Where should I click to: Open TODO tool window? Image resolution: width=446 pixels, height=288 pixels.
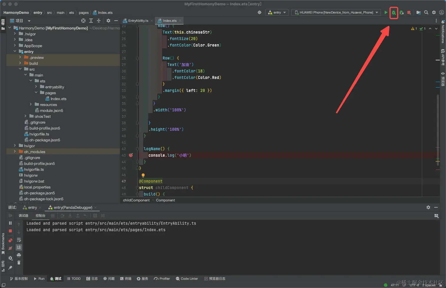[x=74, y=279]
